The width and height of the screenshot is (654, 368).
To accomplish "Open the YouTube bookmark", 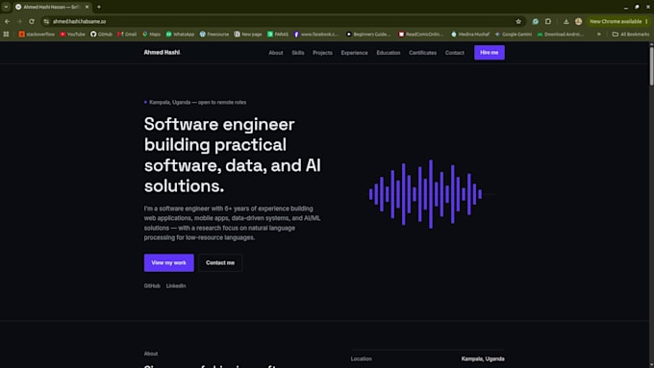I will coord(72,35).
